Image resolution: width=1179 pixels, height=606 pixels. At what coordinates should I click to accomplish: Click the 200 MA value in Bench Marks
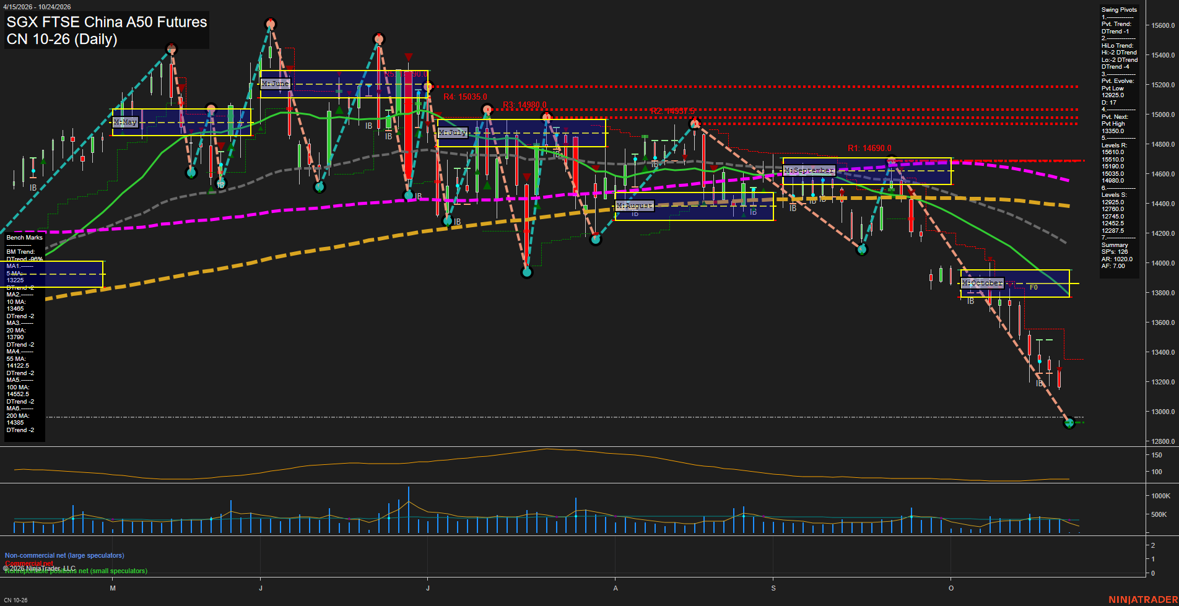coord(15,423)
